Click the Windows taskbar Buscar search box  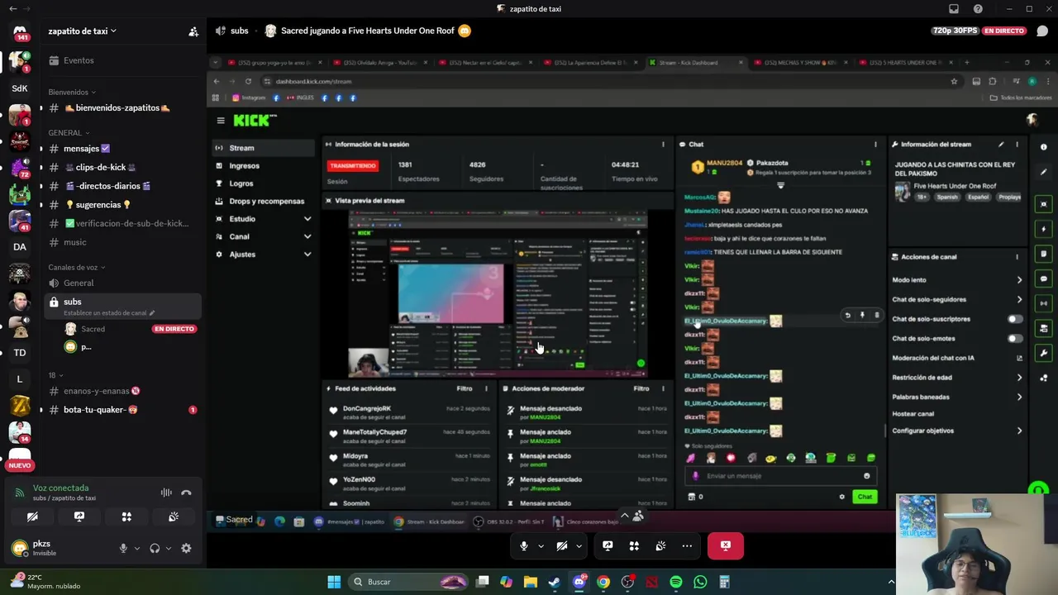tap(410, 582)
